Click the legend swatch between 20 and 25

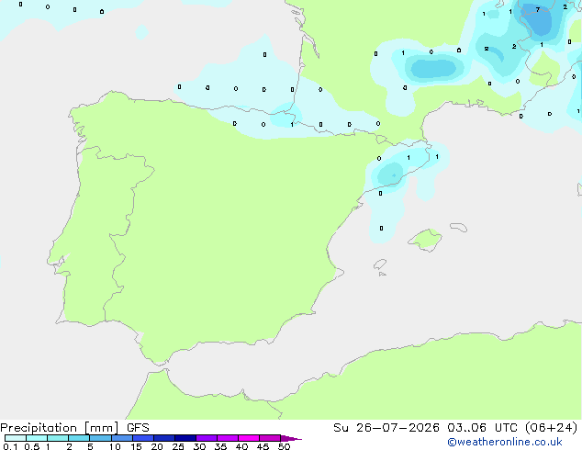tap(164, 438)
